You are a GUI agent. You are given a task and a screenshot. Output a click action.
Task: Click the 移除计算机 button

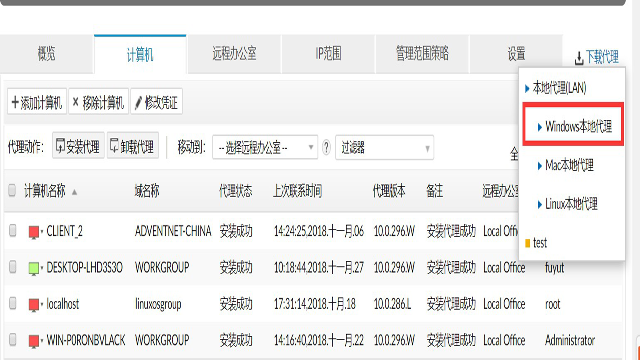(99, 101)
